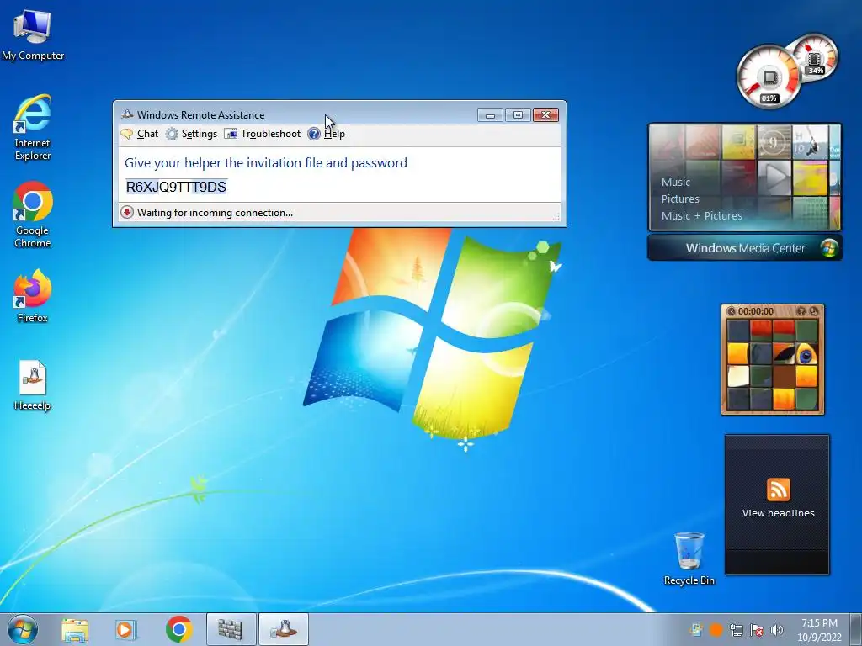Select the password R6XJQ9TTT9DS text

tap(176, 187)
